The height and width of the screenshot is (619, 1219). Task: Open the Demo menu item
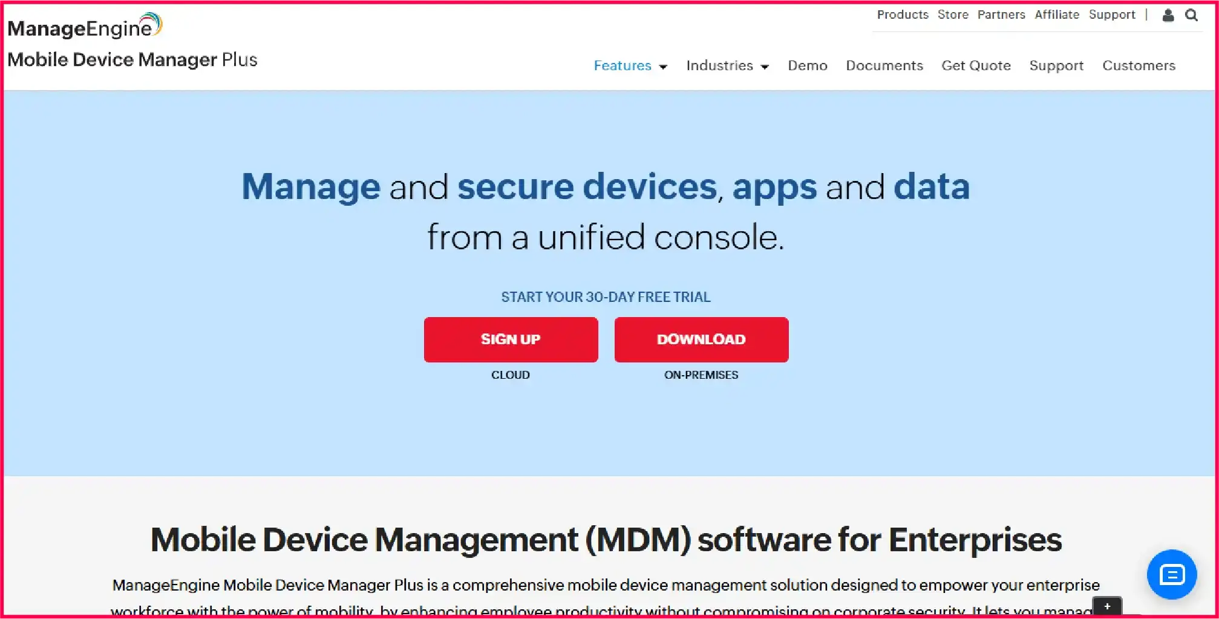(x=808, y=65)
